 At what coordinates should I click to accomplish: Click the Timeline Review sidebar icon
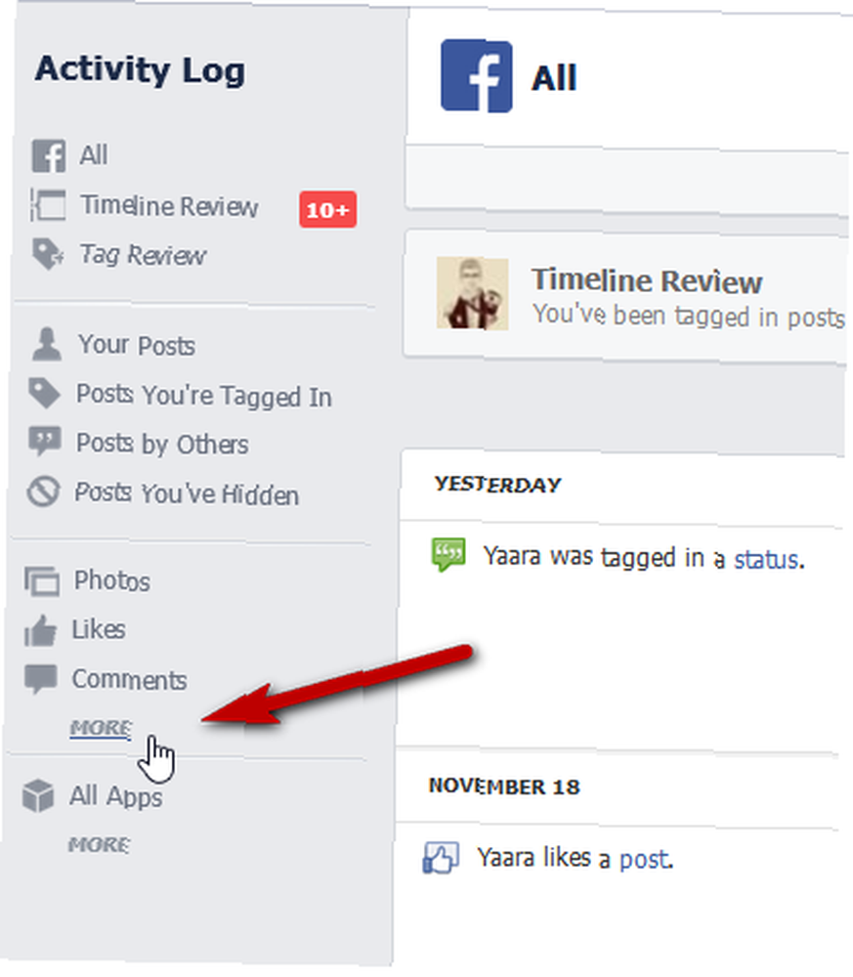tap(48, 205)
